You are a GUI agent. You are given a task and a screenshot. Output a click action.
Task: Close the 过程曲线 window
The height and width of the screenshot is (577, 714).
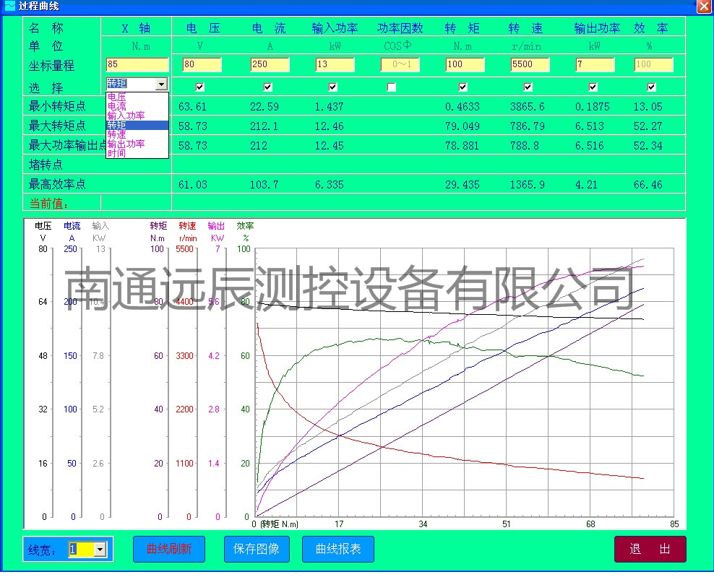pyautogui.click(x=703, y=6)
